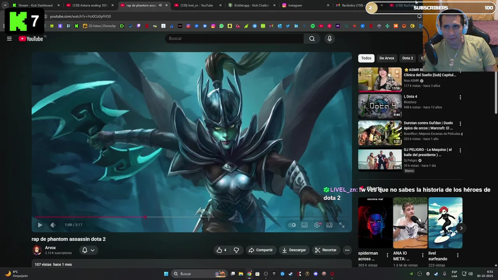Download the video with Descargar
Screen dimensions: 498x280
[294, 250]
